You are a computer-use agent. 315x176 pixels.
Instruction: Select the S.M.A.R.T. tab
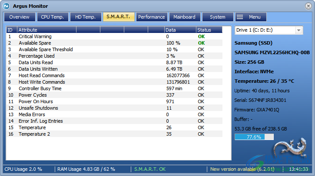(x=118, y=17)
